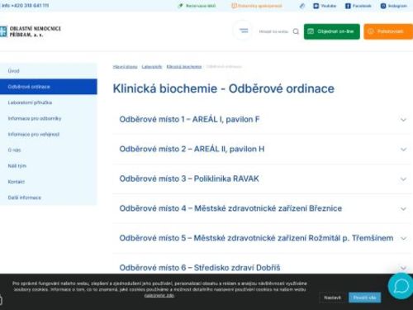This screenshot has width=413, height=310.
Task: Select Odběrové ordinace in the sidebar
Action: [x=49, y=87]
